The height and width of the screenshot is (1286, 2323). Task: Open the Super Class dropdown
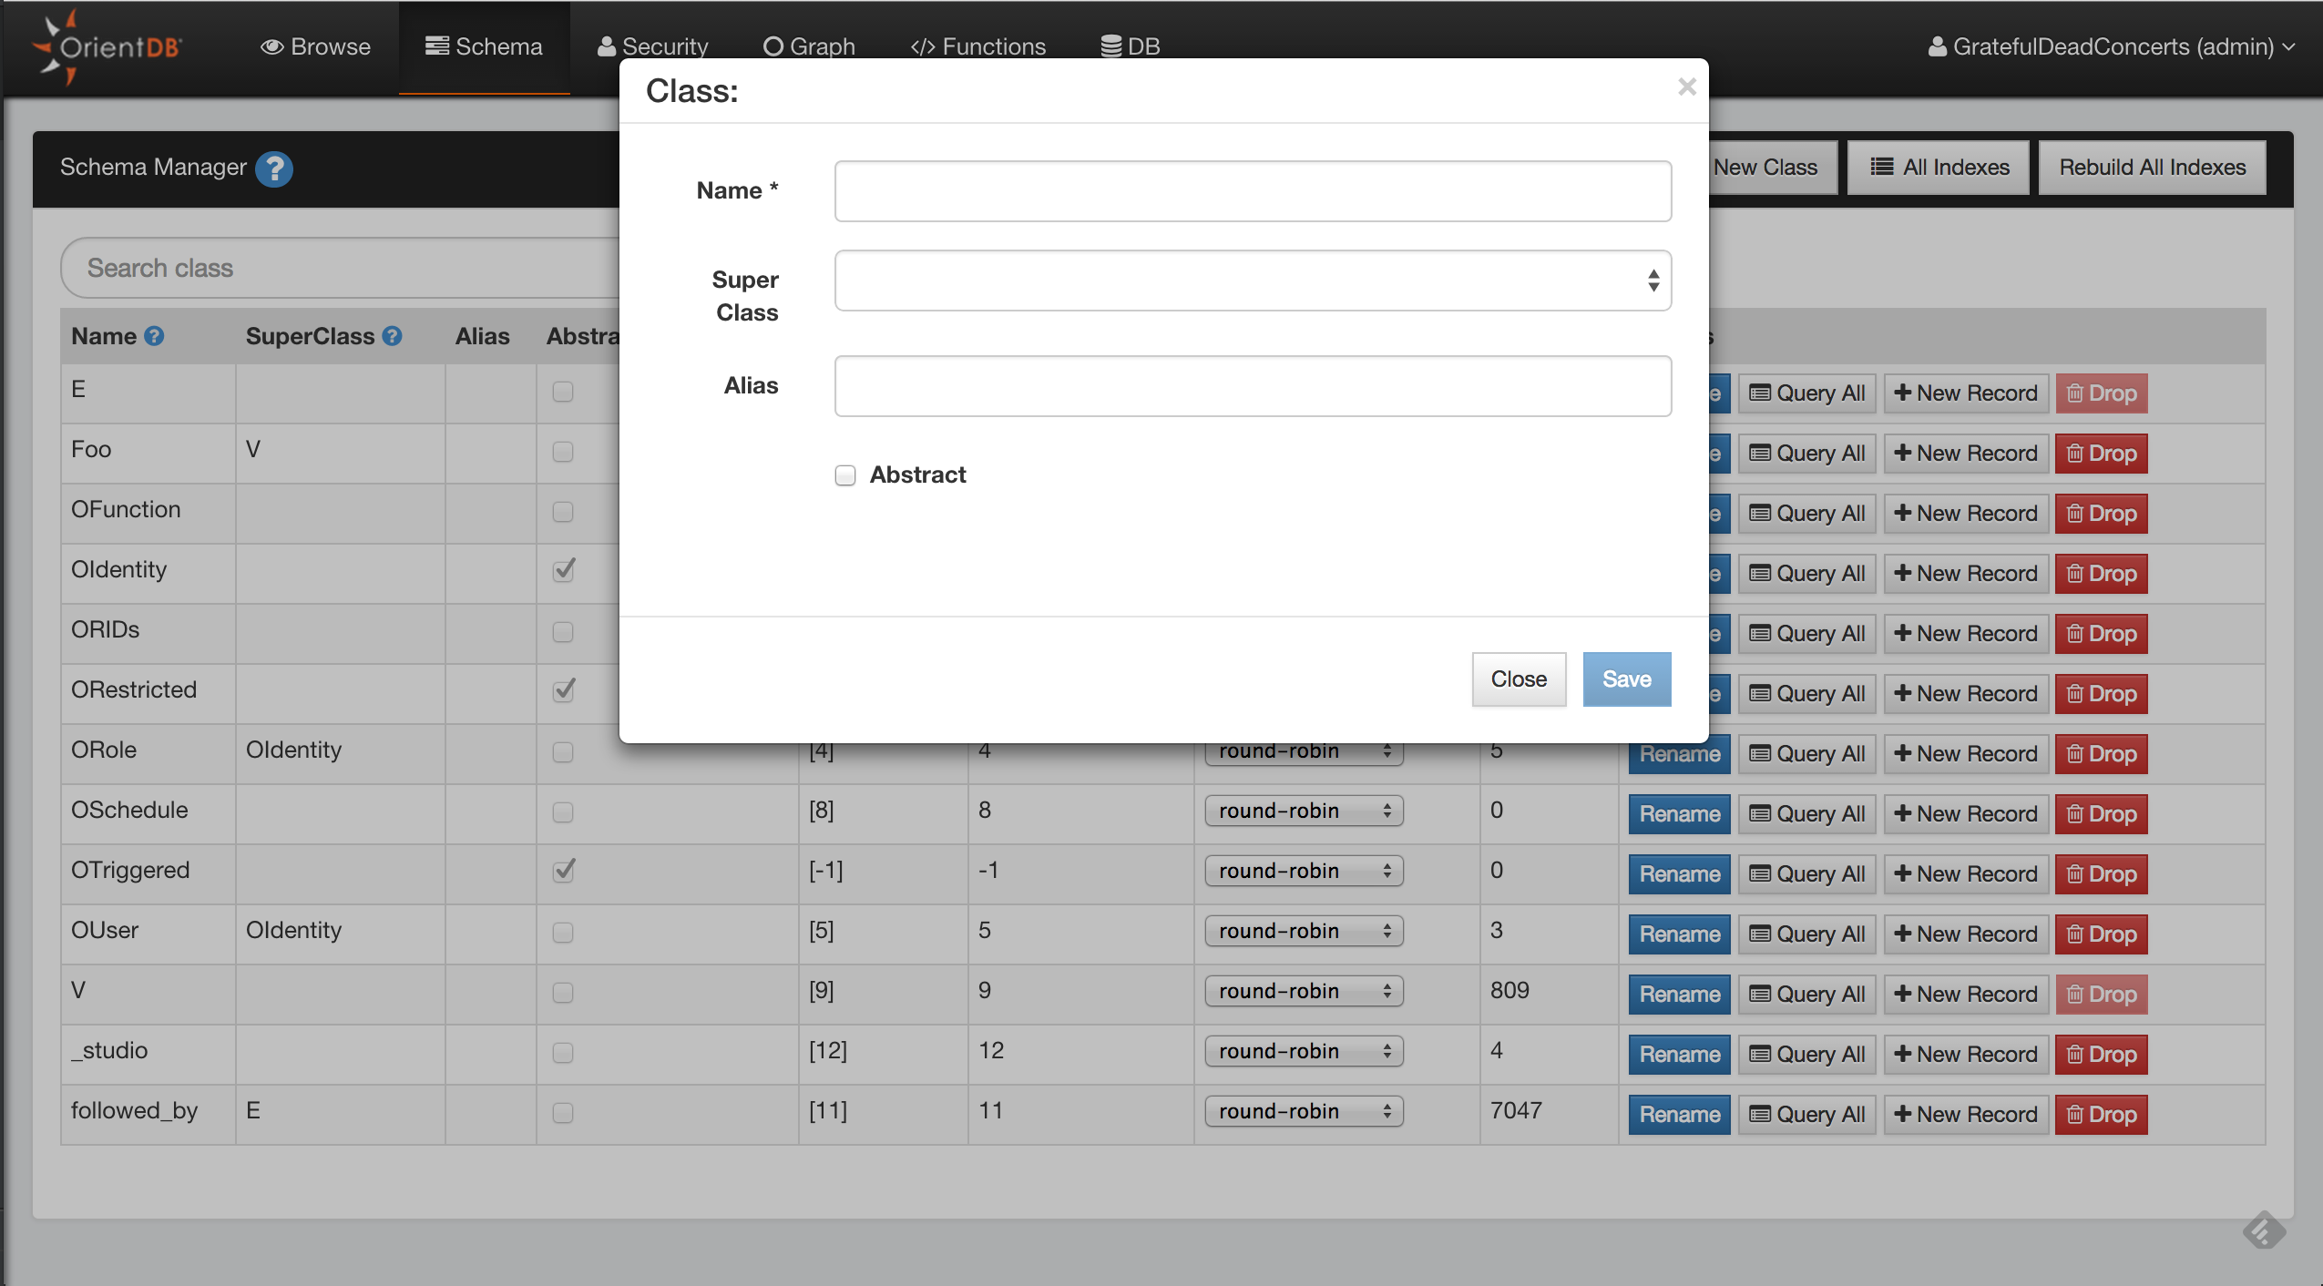tap(1253, 281)
